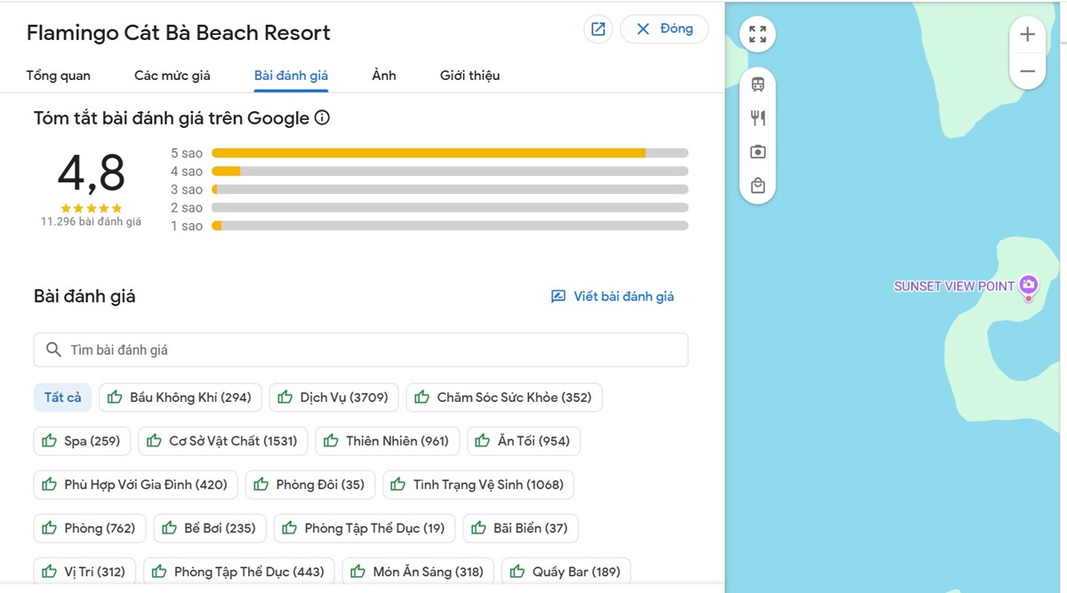Focus the Tìm bài đánh giá search field
The width and height of the screenshot is (1067, 593).
361,350
